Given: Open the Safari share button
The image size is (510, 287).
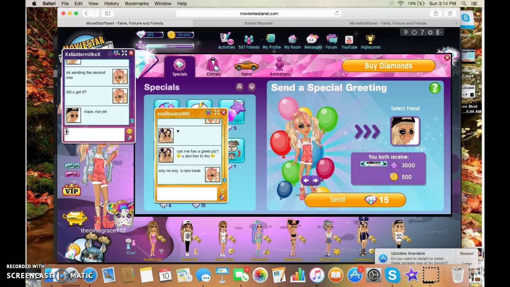Looking at the screenshot, I should (436, 13).
